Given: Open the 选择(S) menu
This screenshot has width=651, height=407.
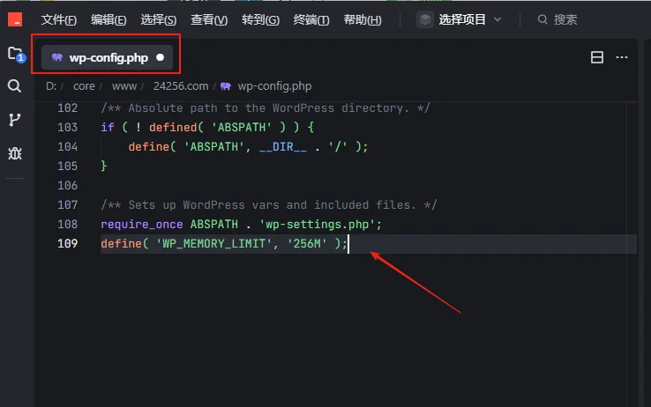Looking at the screenshot, I should tap(159, 19).
